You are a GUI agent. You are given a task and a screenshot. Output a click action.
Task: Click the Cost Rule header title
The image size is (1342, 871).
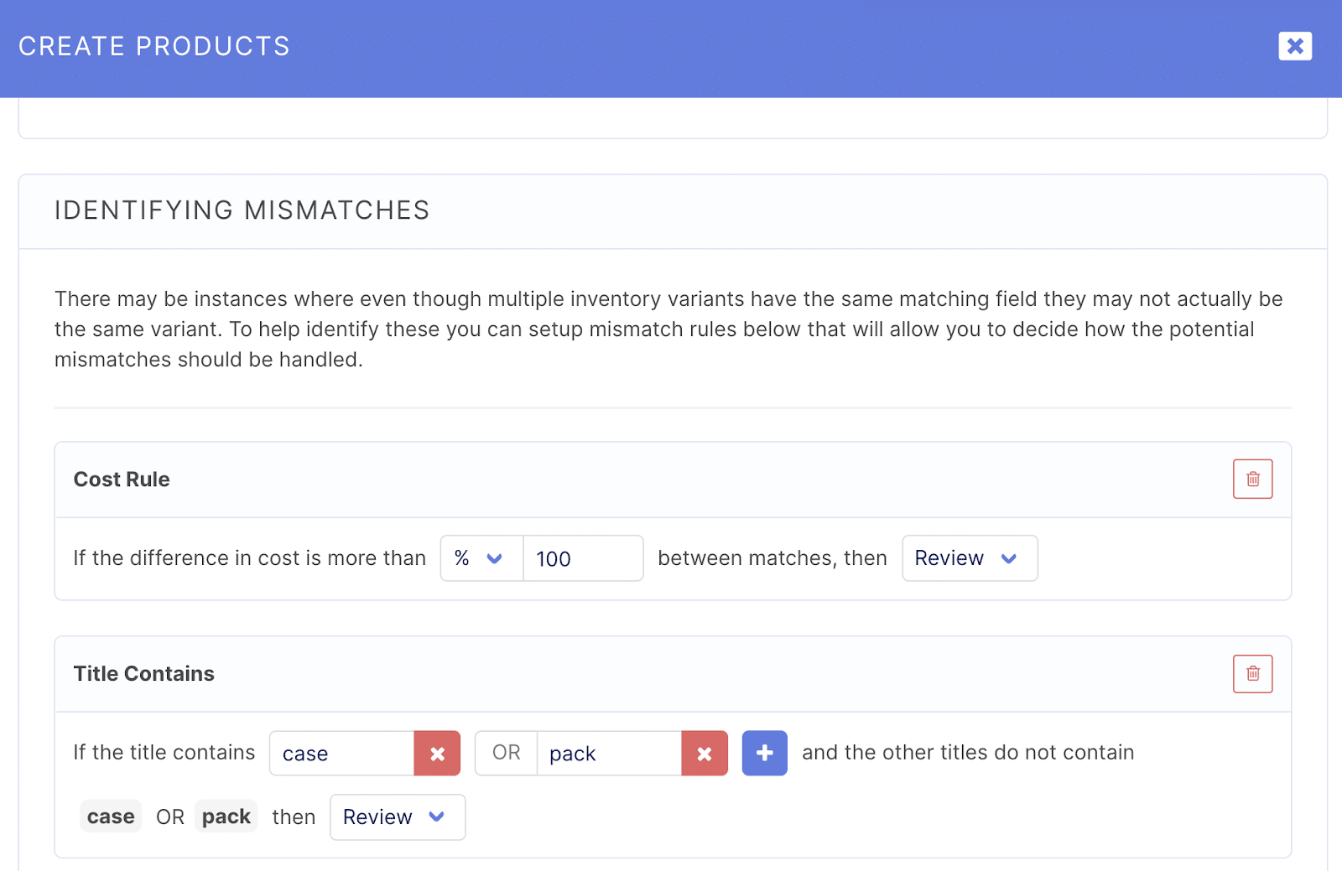click(122, 480)
